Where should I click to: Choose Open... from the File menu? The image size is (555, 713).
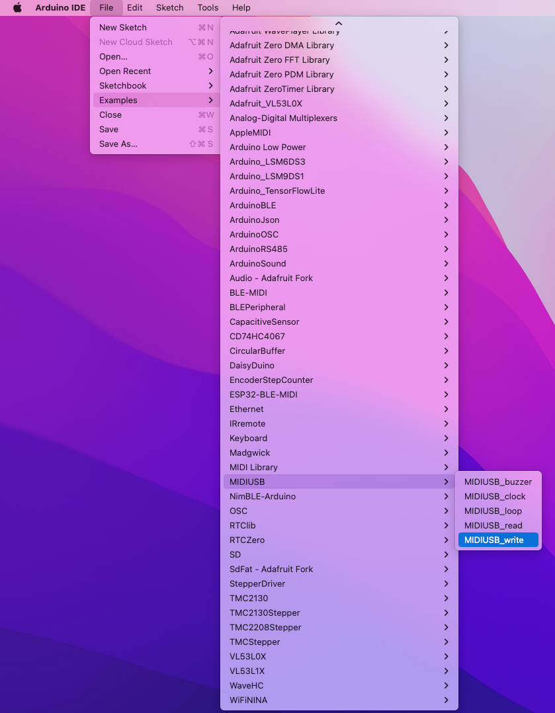point(156,56)
